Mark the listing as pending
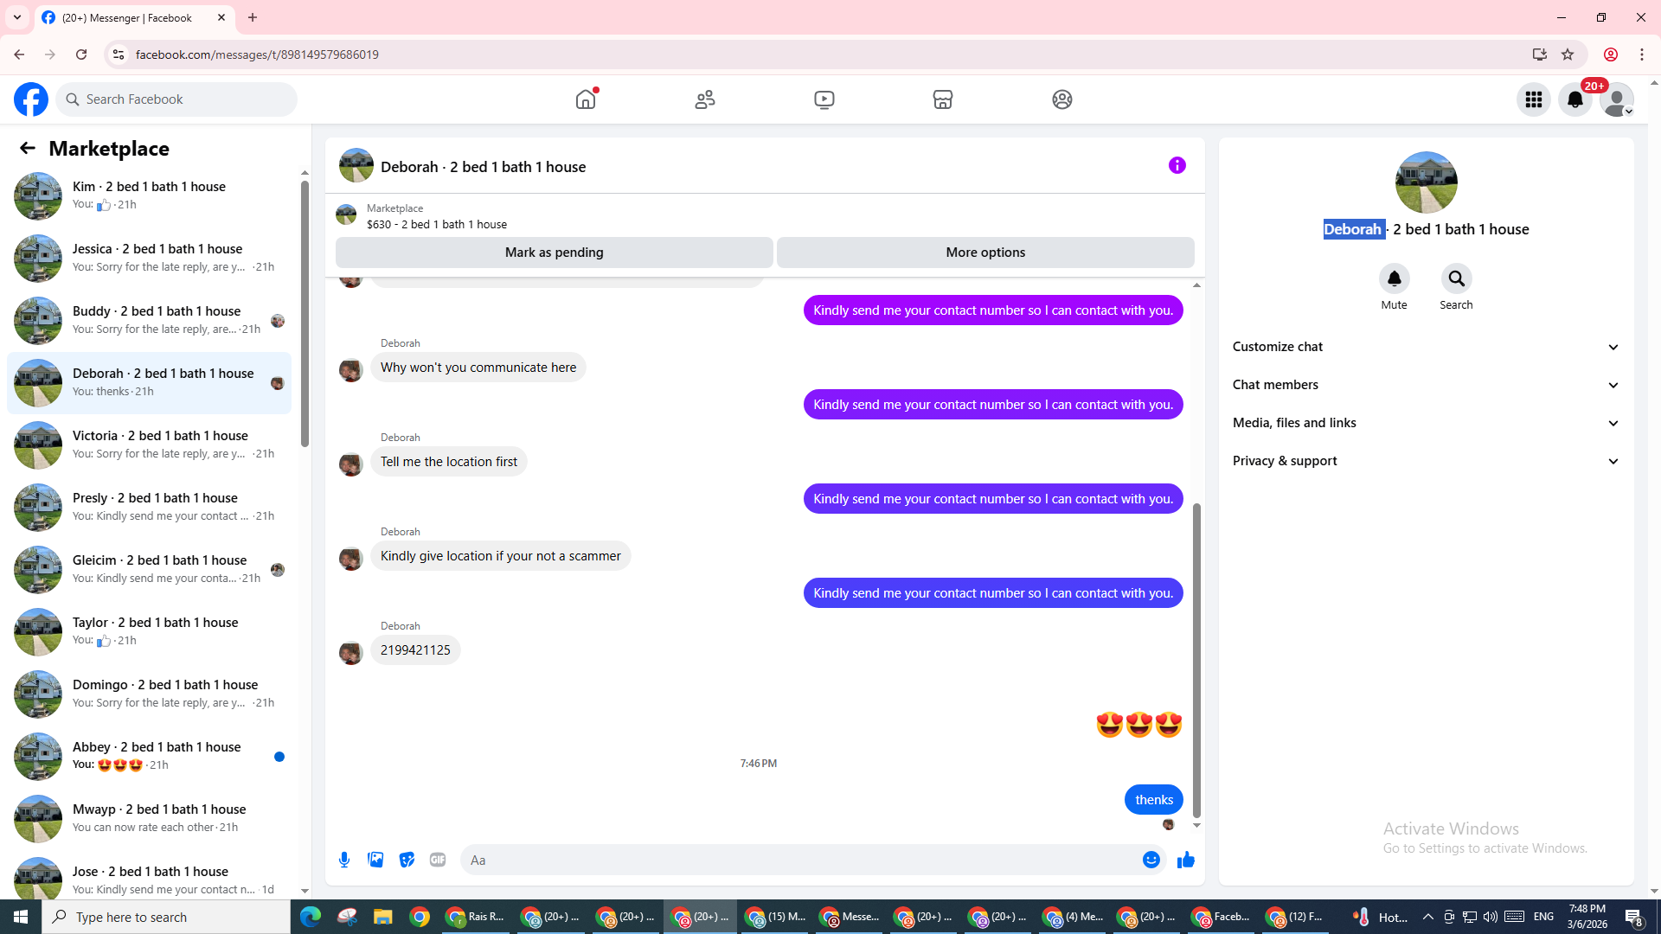Screen dimensions: 1661x934 (554, 253)
